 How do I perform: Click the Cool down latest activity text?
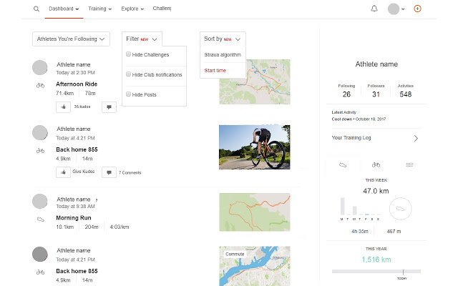point(359,119)
